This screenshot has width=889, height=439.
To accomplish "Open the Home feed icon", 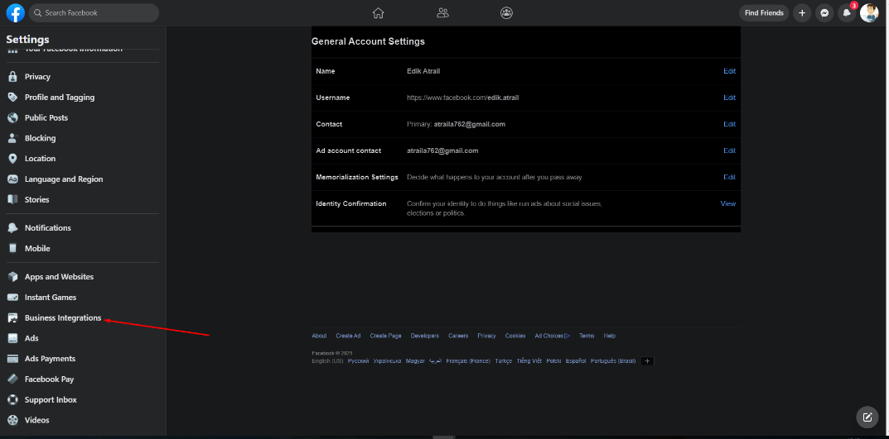I will pos(379,12).
